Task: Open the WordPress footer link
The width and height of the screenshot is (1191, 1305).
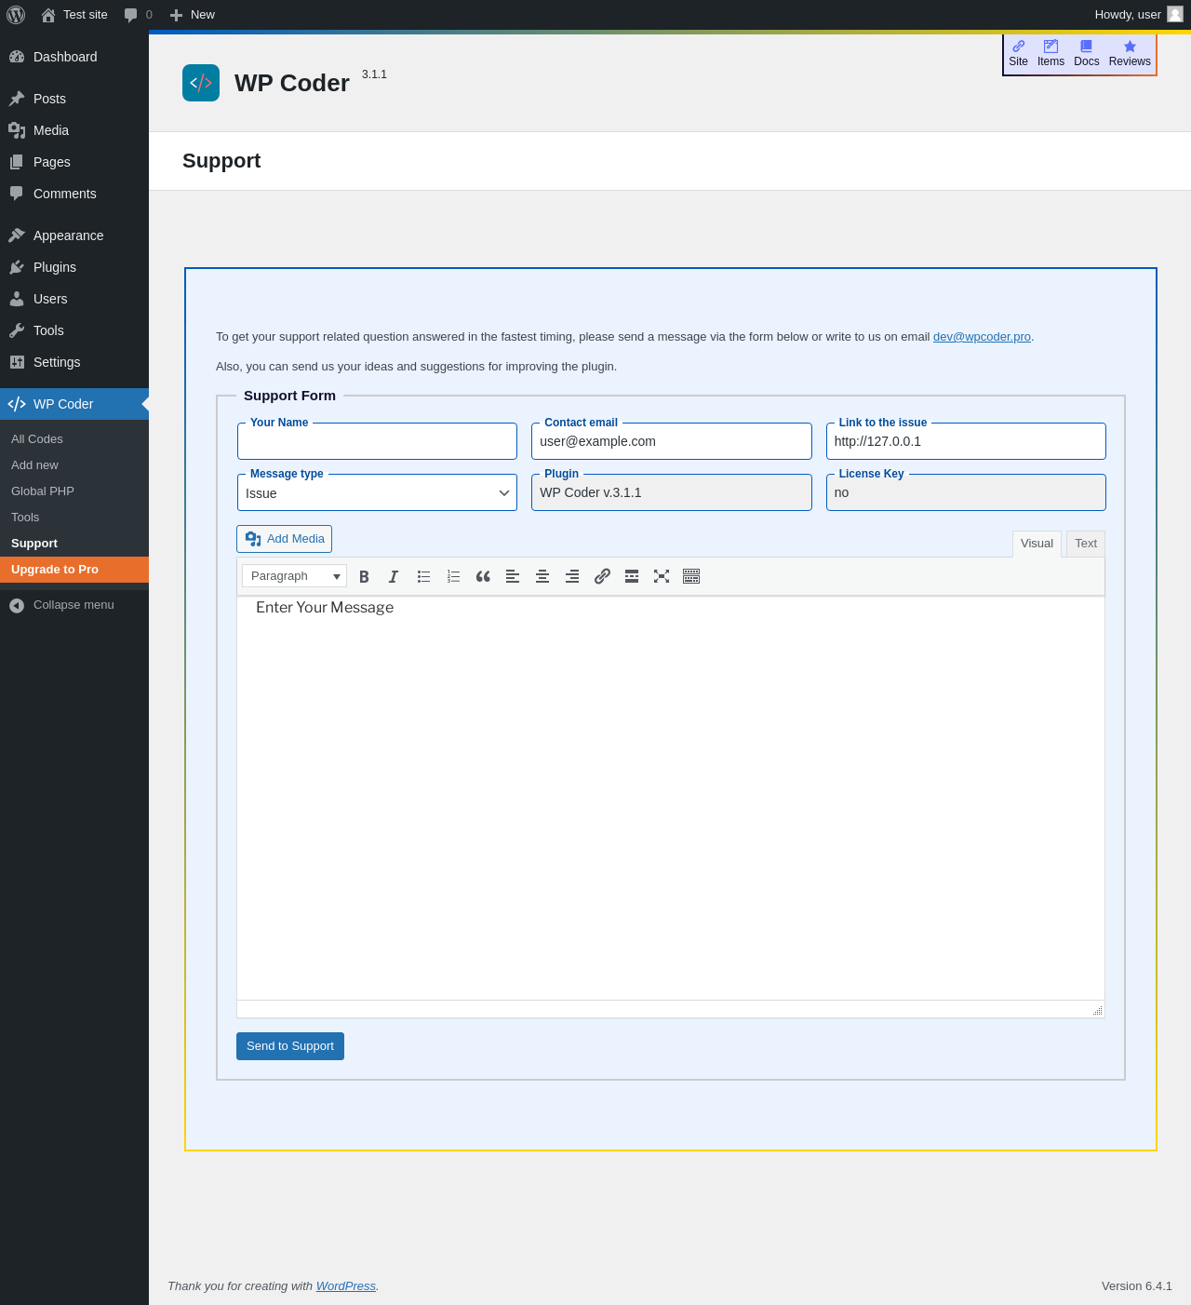Action: pos(346,1286)
